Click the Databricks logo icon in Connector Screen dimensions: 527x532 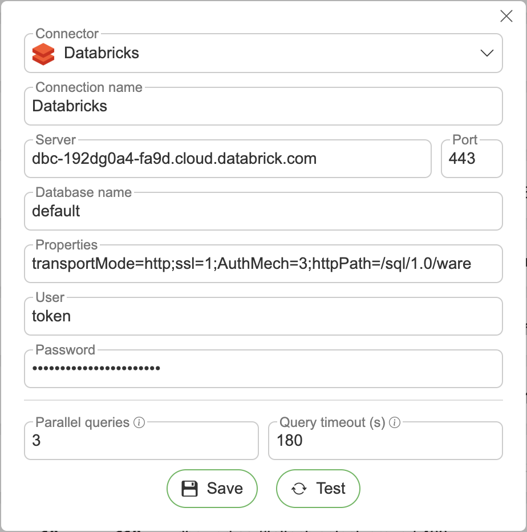(x=43, y=54)
